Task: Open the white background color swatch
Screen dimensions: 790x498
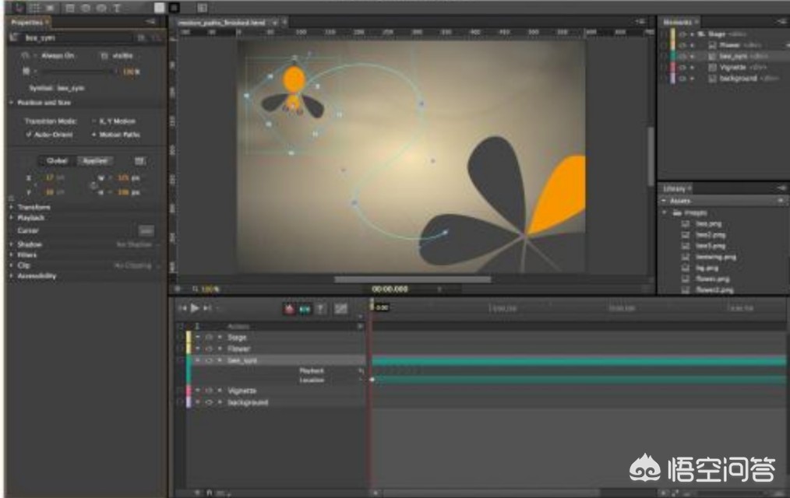Action: (159, 8)
